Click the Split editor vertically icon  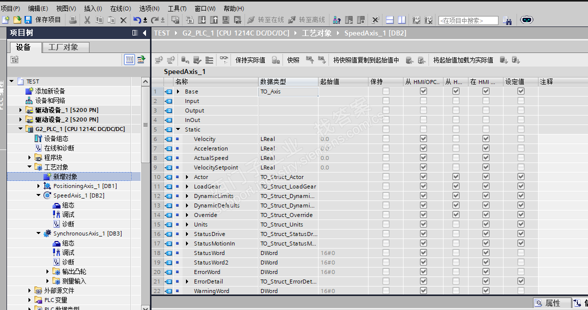point(401,20)
